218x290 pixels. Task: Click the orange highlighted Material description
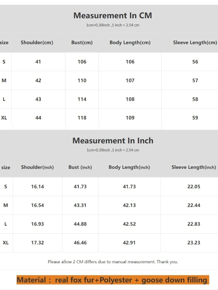pos(113,280)
